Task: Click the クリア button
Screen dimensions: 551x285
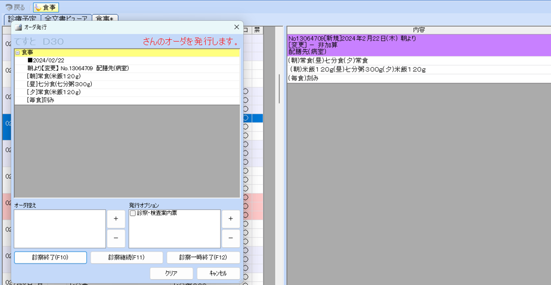Action: [x=171, y=273]
